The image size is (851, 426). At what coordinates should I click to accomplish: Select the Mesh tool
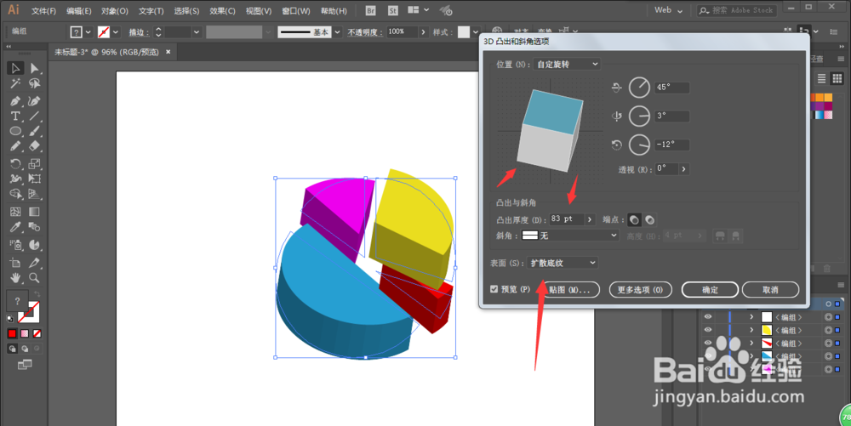coord(15,212)
